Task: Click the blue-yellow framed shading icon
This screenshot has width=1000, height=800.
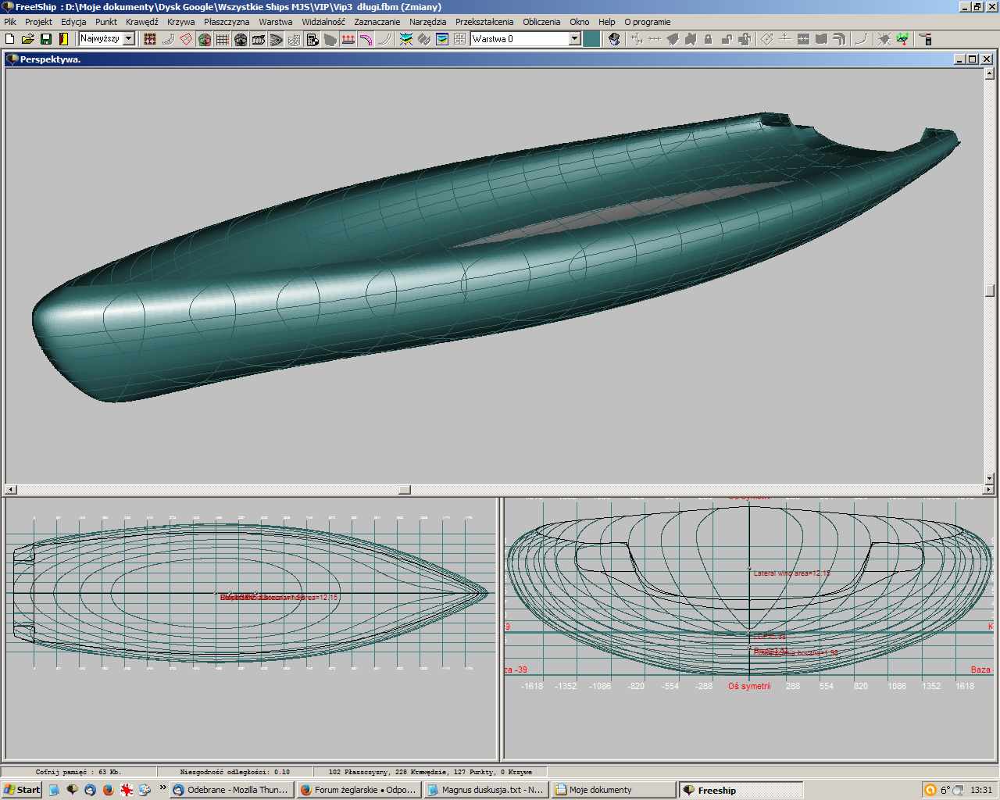Action: pos(442,39)
